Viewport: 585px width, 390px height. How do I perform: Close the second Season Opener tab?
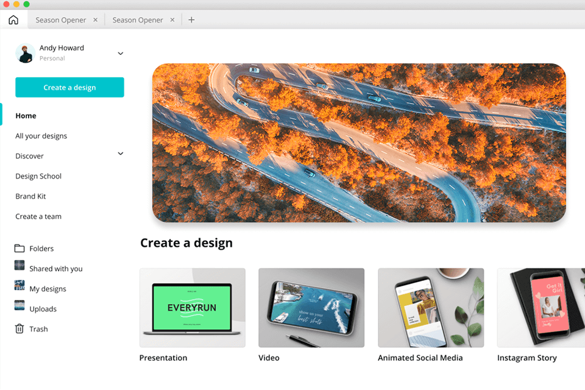point(172,19)
